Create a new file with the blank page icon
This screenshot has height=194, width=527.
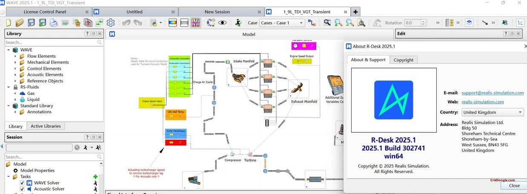[8, 23]
